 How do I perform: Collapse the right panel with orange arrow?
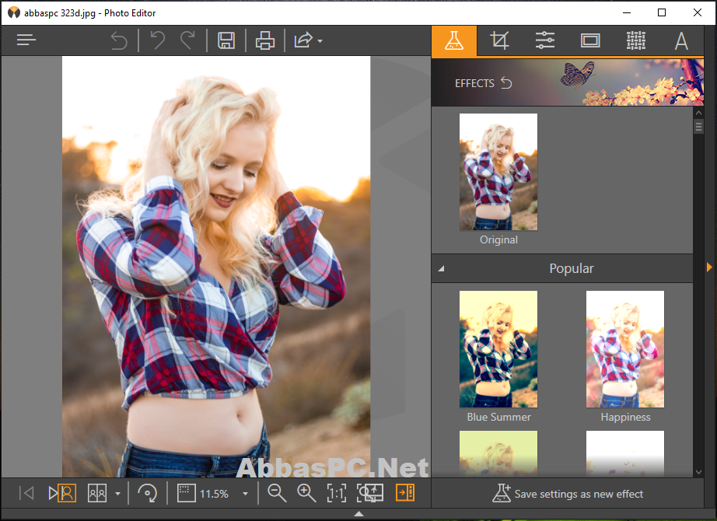pyautogui.click(x=709, y=267)
